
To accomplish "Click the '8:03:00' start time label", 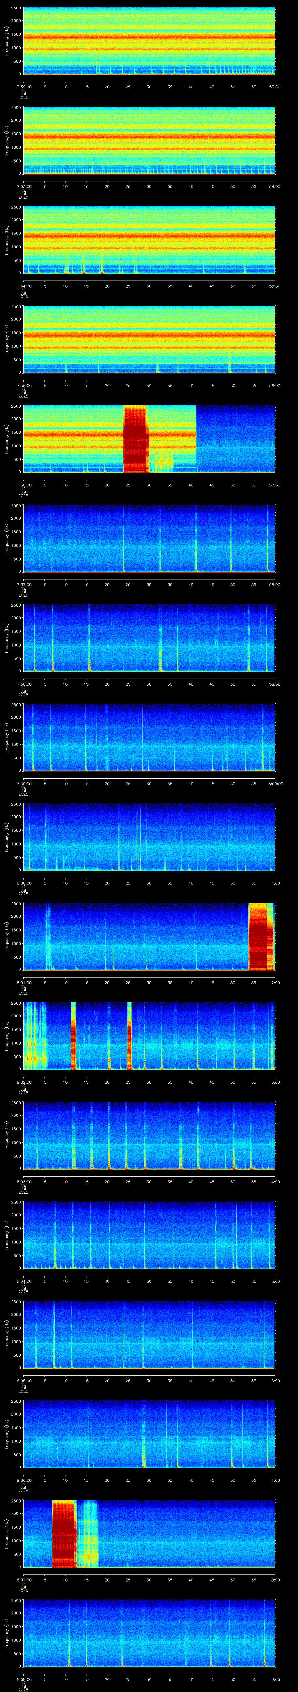I will click(x=24, y=1181).
